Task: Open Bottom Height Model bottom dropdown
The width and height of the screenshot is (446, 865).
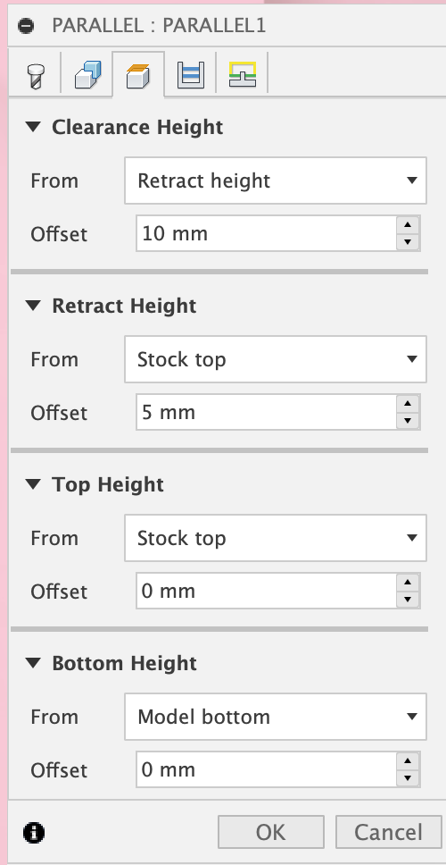Action: pos(276,717)
